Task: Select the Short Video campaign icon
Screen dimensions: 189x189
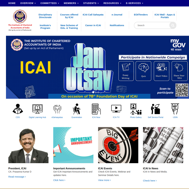Action: coord(161,71)
